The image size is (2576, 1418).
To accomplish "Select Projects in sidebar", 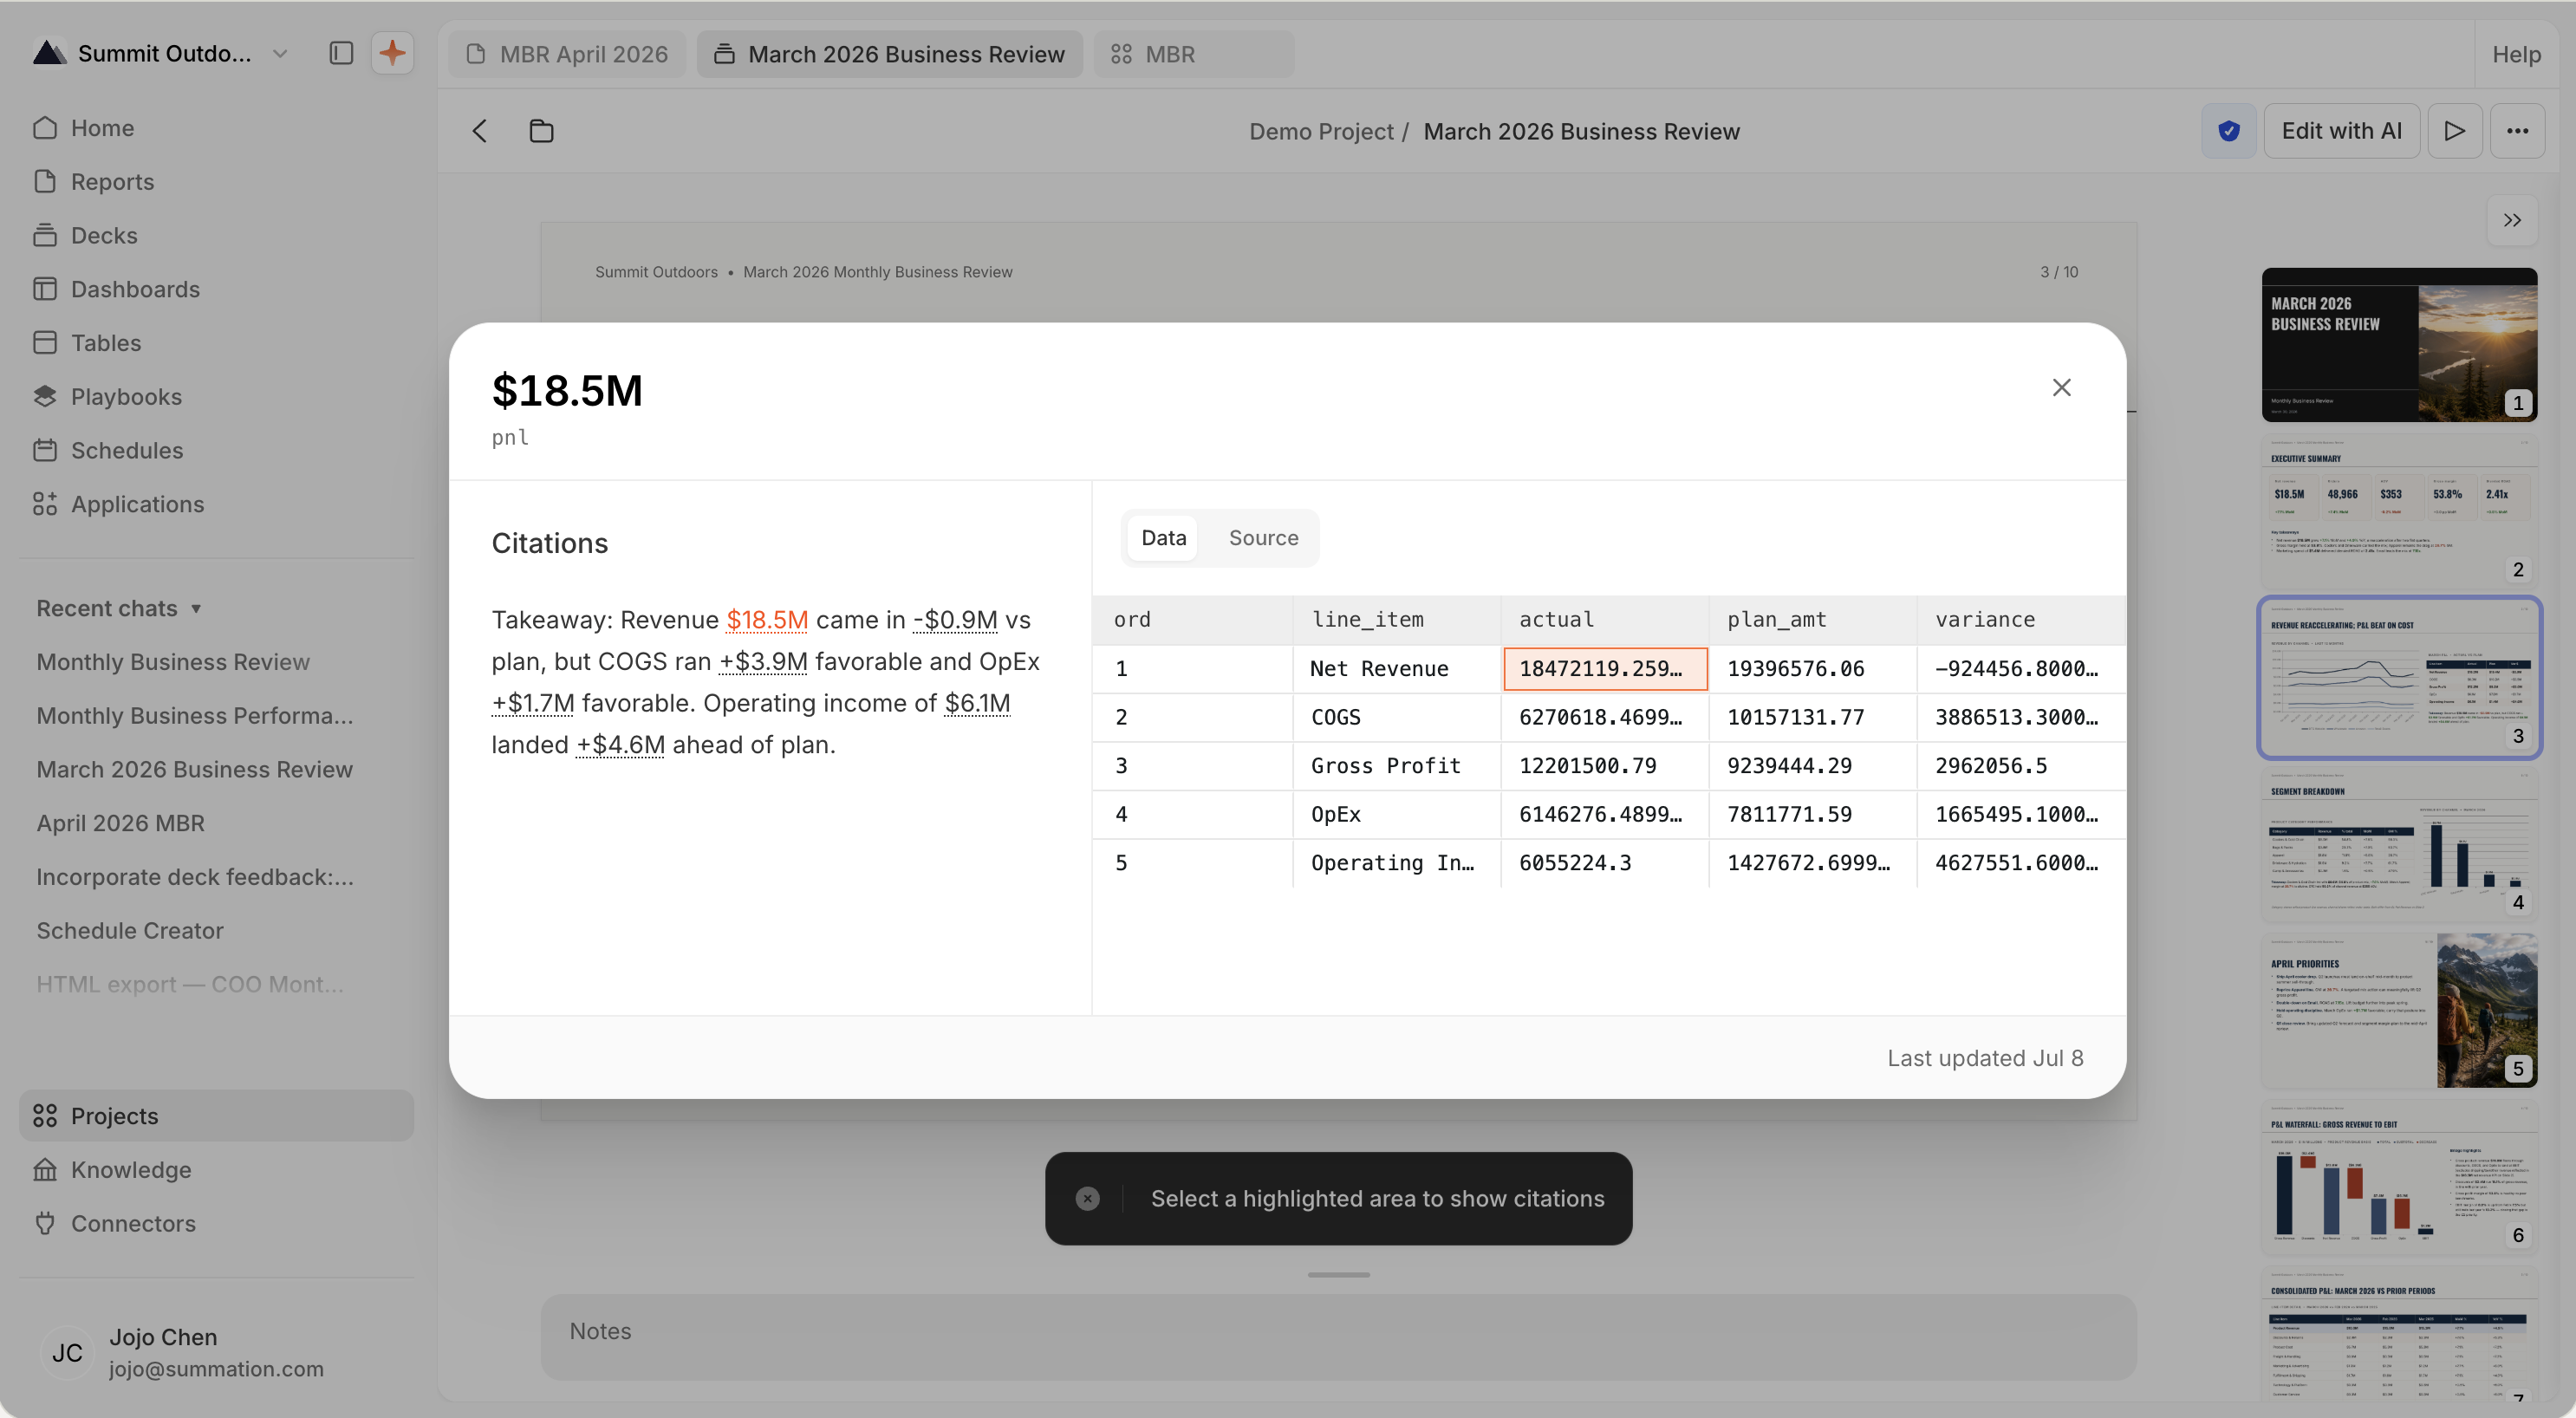I will tap(216, 1115).
